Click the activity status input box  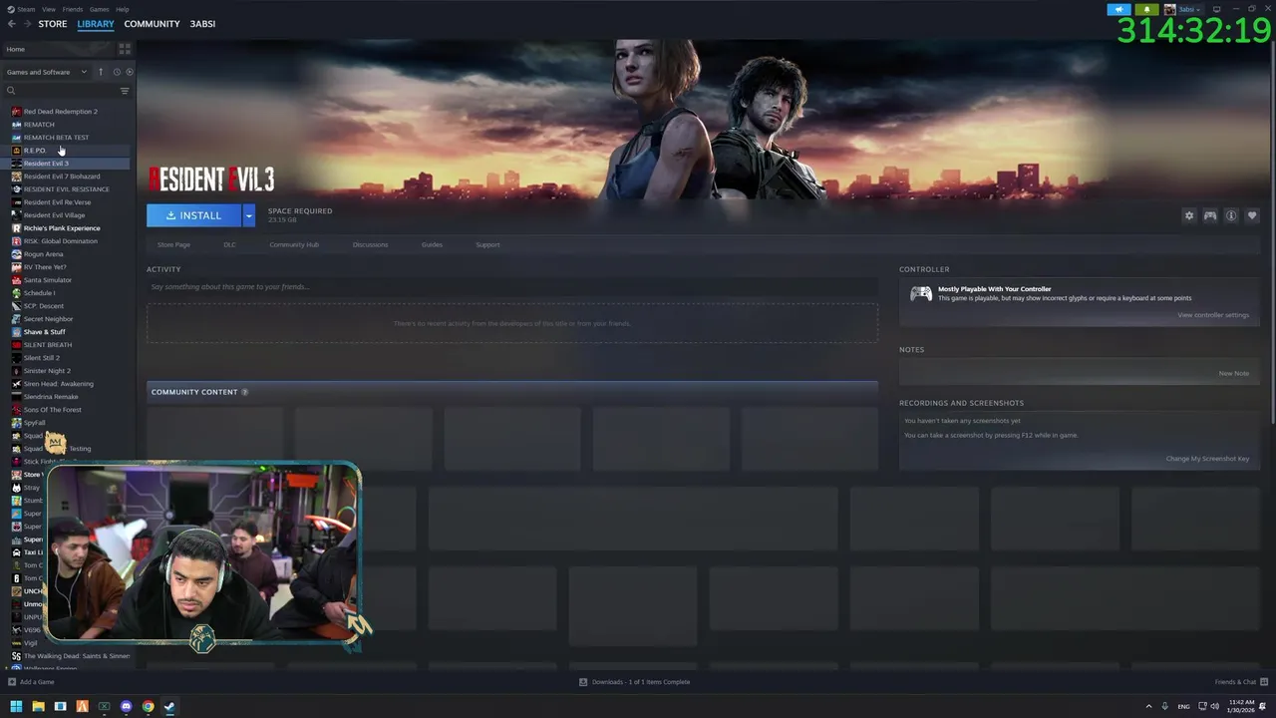[x=511, y=287]
